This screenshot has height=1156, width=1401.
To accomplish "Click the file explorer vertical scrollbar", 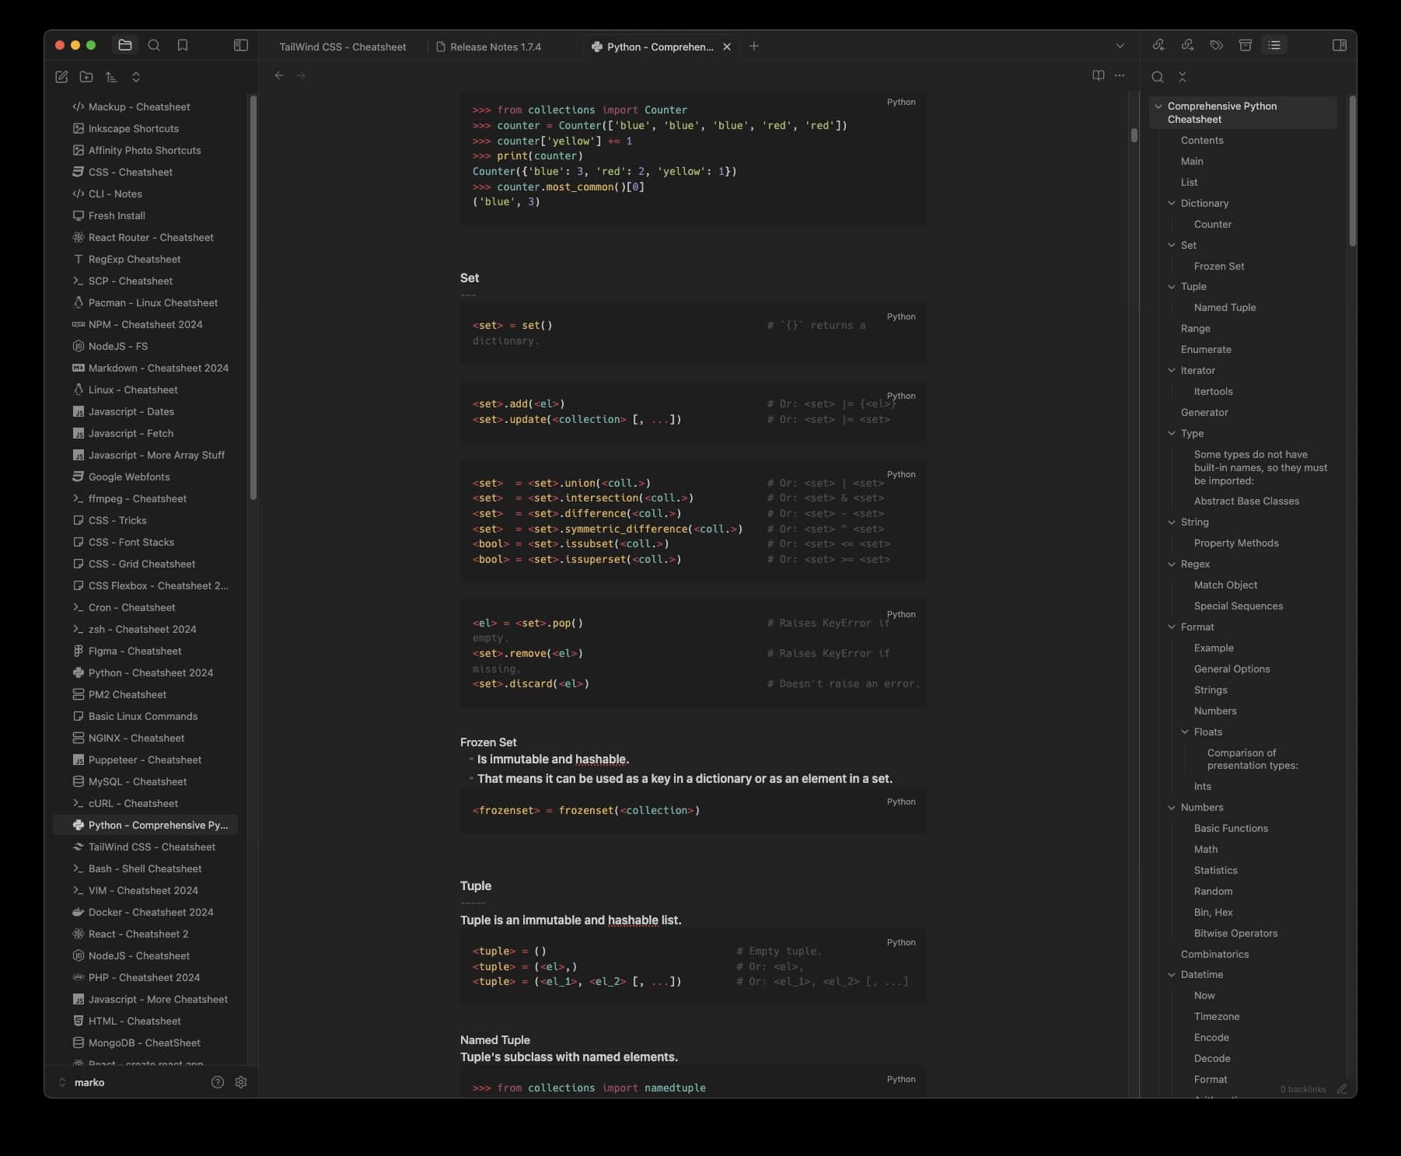I will coord(253,297).
